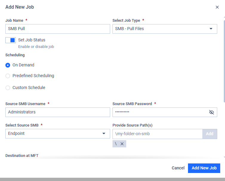Choose Predefined Scheduling radio button
This screenshot has width=225, height=181.
8,76
